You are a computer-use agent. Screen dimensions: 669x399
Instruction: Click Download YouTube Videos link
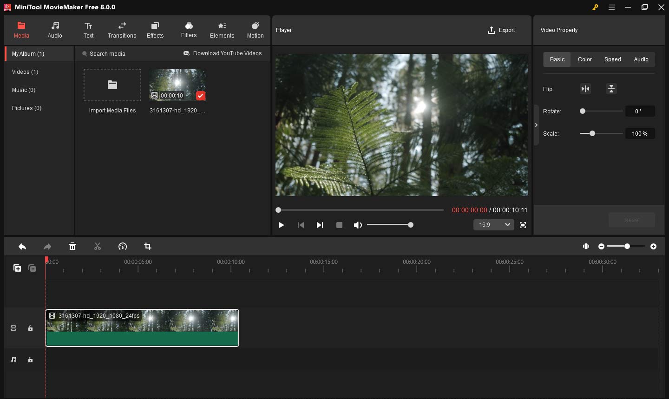click(223, 53)
